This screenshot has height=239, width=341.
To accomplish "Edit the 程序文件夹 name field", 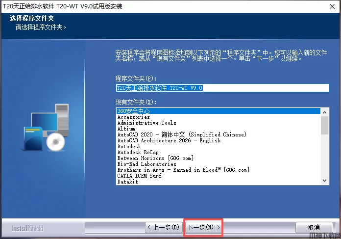I will 222,88.
